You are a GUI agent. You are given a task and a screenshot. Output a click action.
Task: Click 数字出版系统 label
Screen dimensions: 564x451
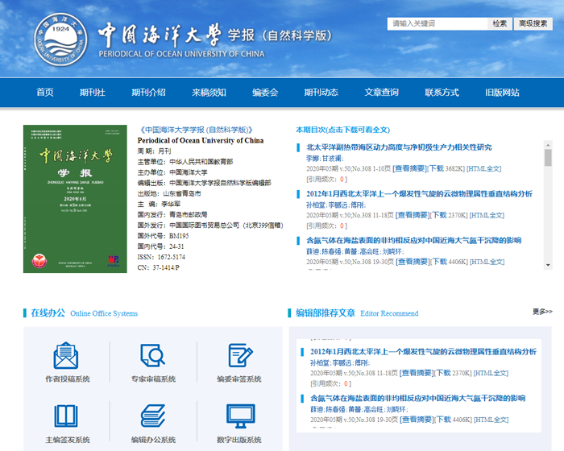pos(239,440)
